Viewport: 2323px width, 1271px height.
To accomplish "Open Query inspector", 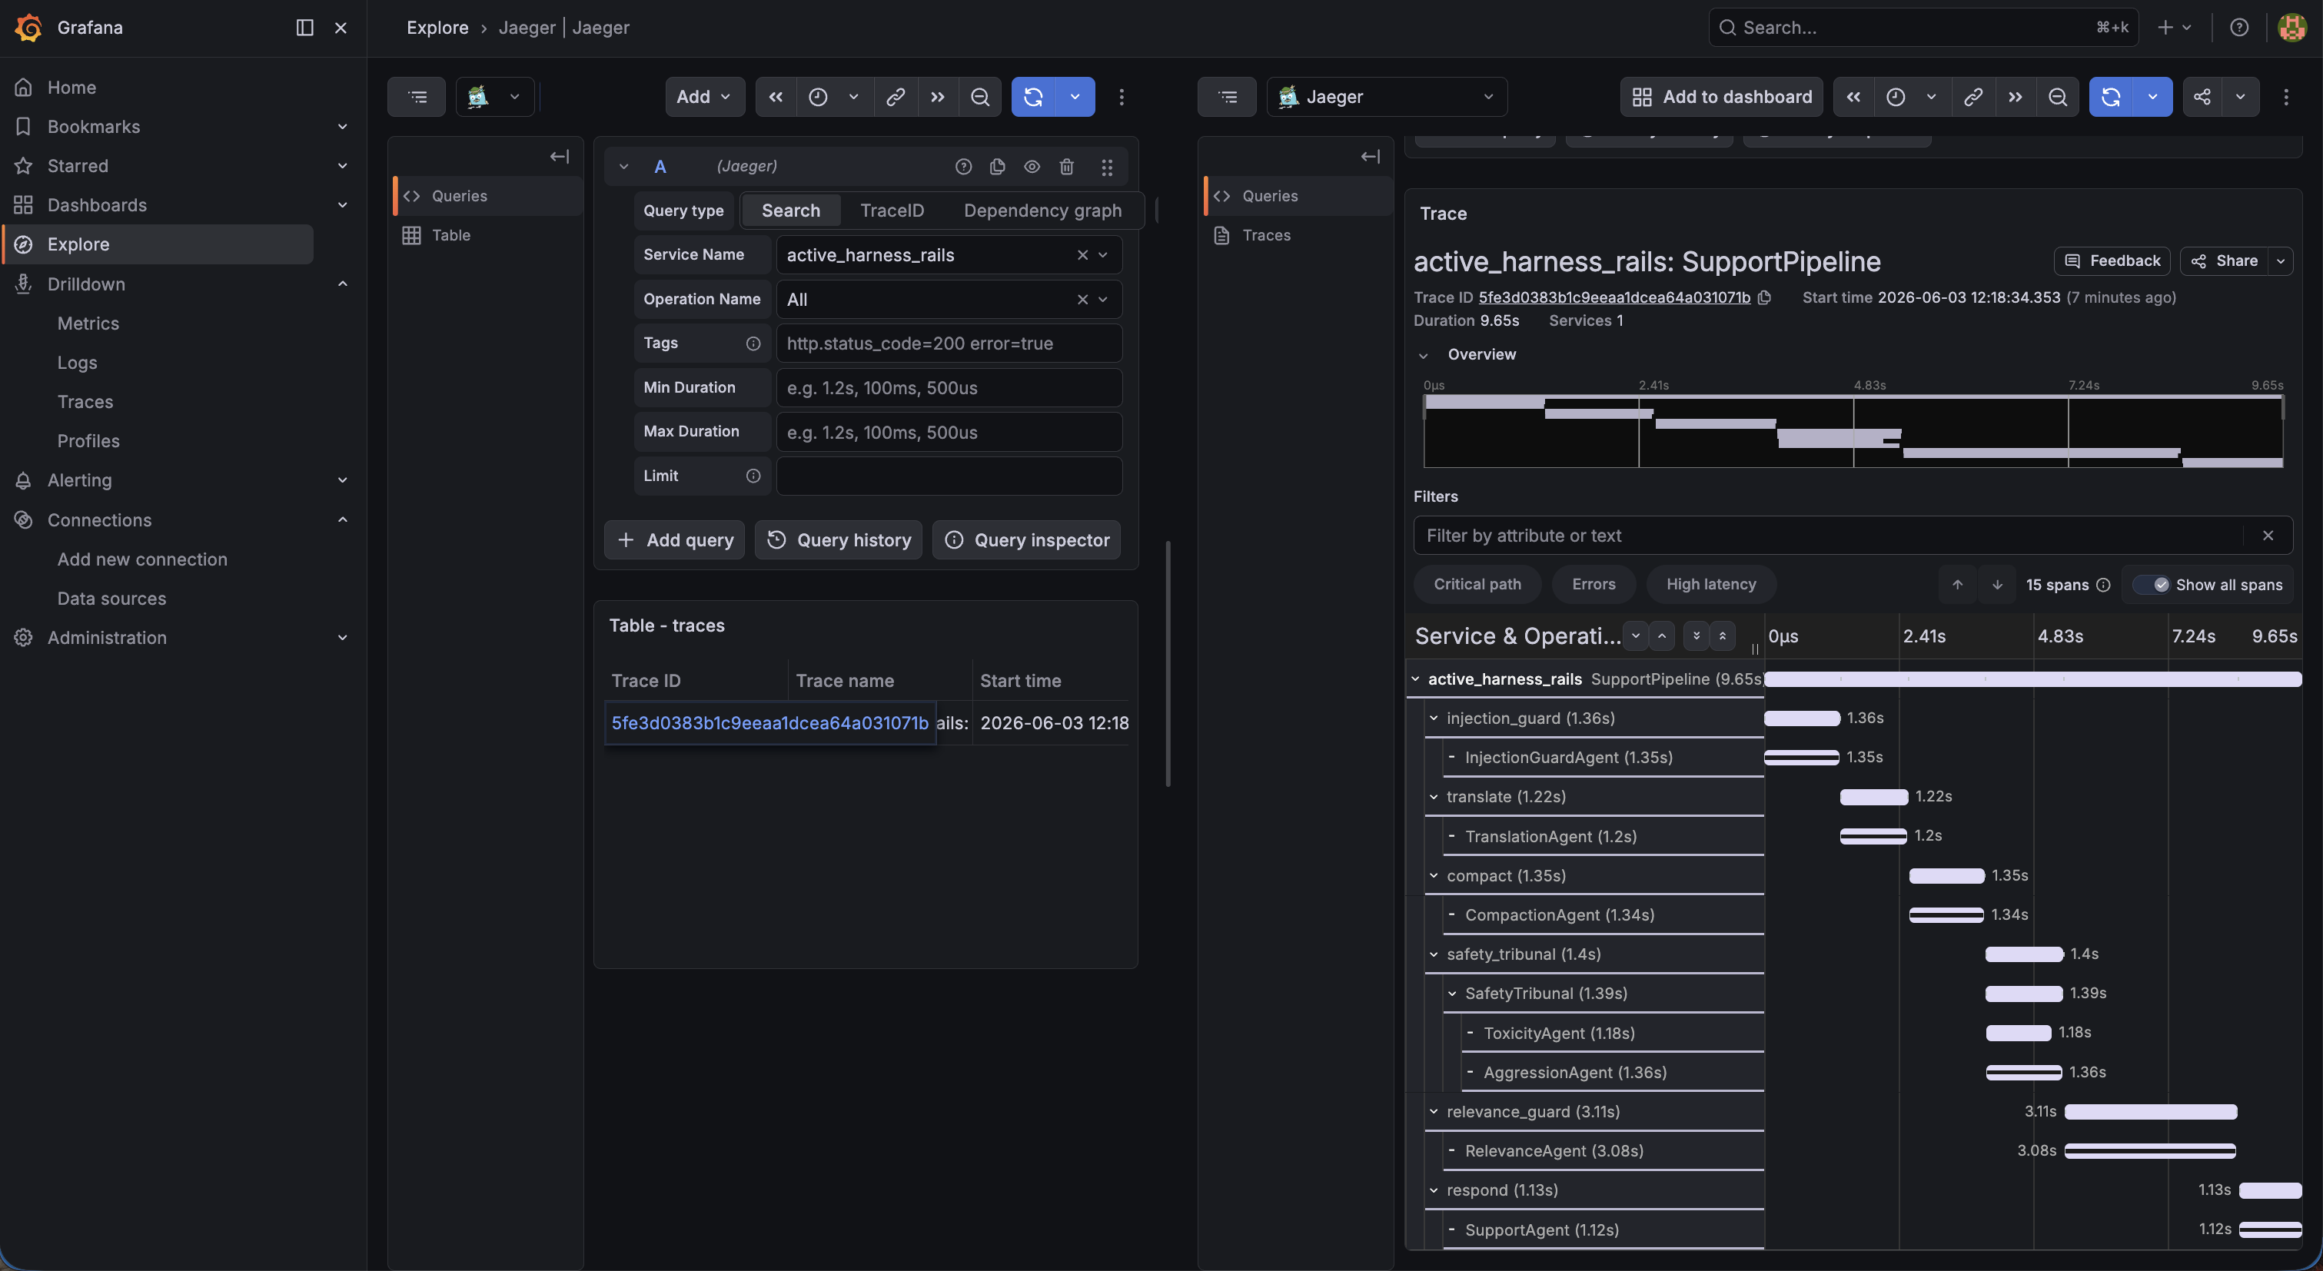I will pyautogui.click(x=1026, y=540).
